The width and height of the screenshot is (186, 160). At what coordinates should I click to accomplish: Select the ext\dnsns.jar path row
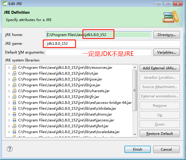pos(65,114)
